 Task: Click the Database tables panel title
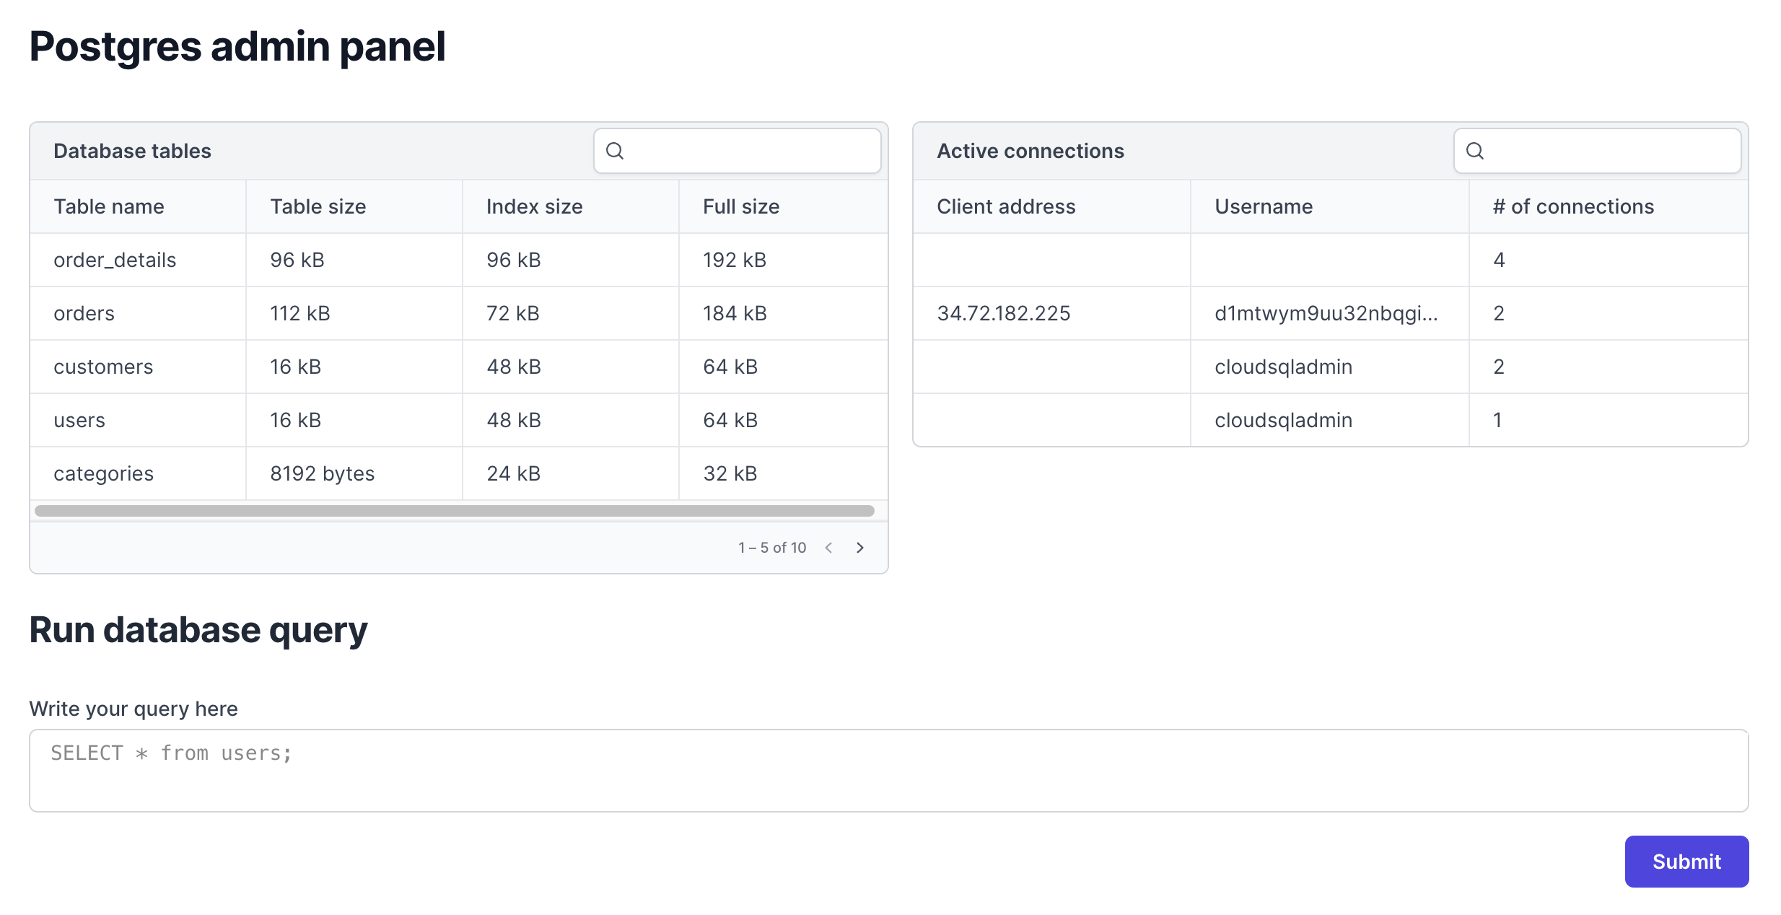(132, 151)
